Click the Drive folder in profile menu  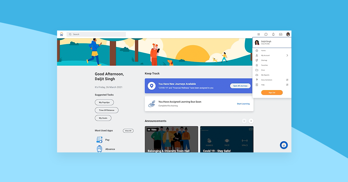point(257,70)
